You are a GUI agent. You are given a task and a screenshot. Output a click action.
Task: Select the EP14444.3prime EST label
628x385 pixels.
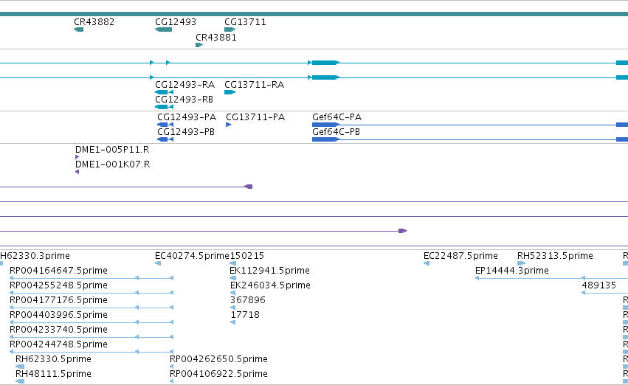pos(512,270)
